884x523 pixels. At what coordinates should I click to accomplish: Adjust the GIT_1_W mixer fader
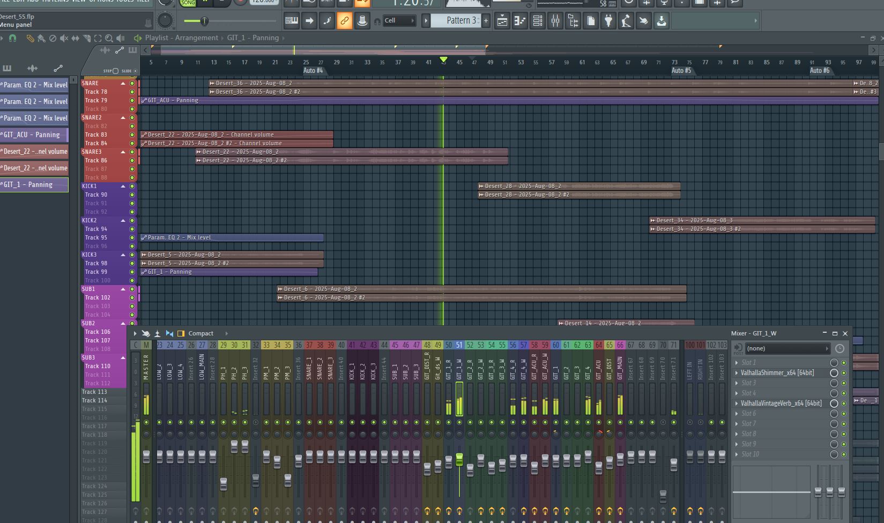pos(459,459)
